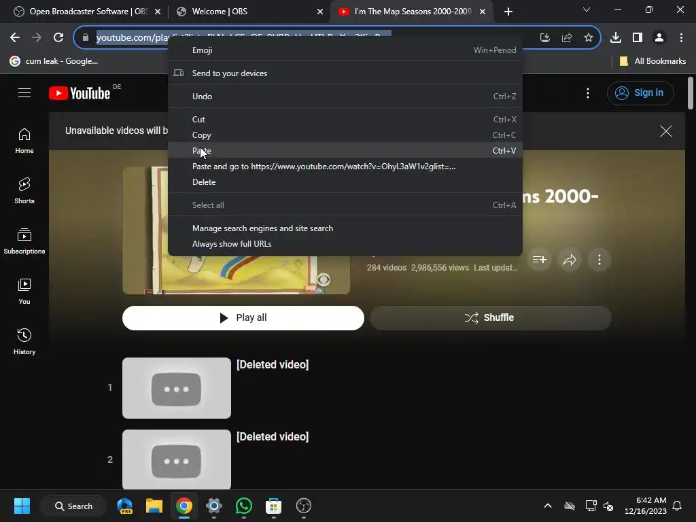This screenshot has width=696, height=522.
Task: Open the cum leak Google bookmark
Action: pos(54,61)
